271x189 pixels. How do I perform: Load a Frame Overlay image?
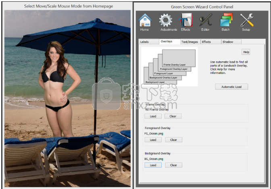coord(153,116)
